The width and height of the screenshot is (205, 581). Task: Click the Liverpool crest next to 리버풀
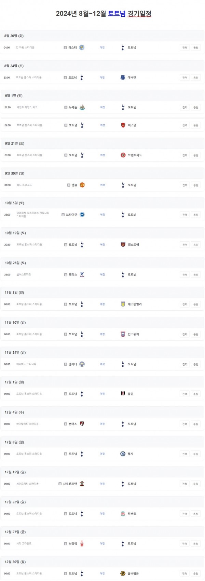[x=123, y=514]
